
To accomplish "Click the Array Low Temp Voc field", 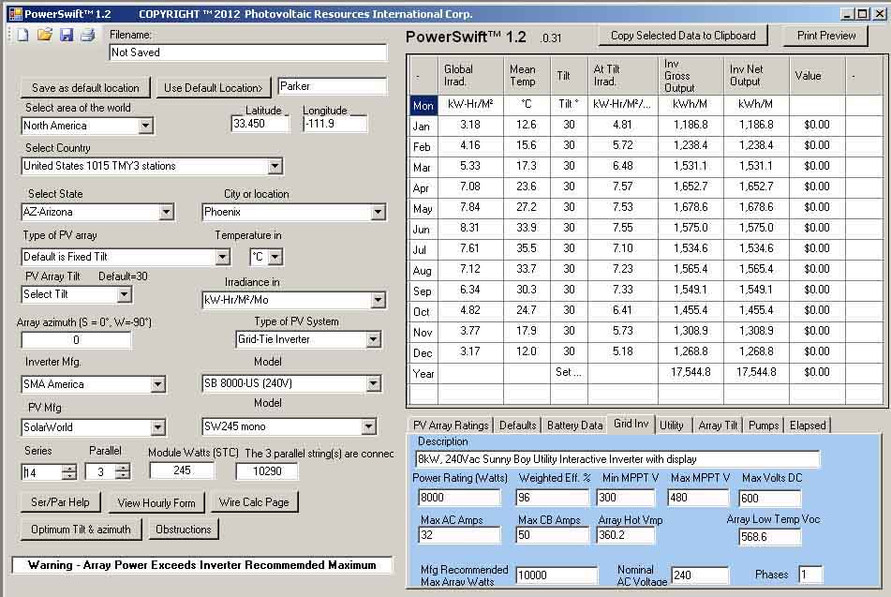I will (x=769, y=537).
